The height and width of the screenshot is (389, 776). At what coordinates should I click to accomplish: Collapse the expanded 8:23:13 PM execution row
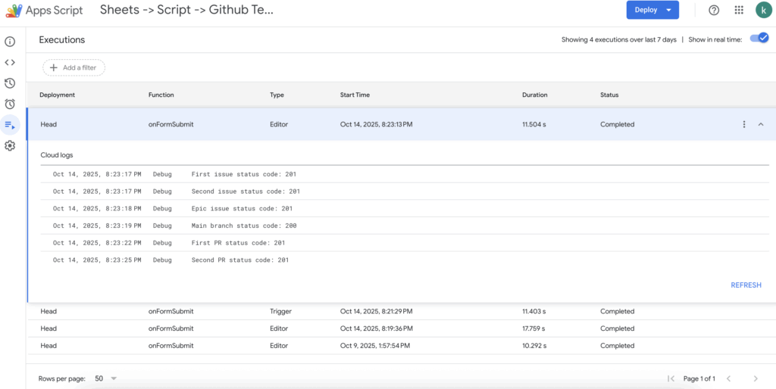click(761, 125)
